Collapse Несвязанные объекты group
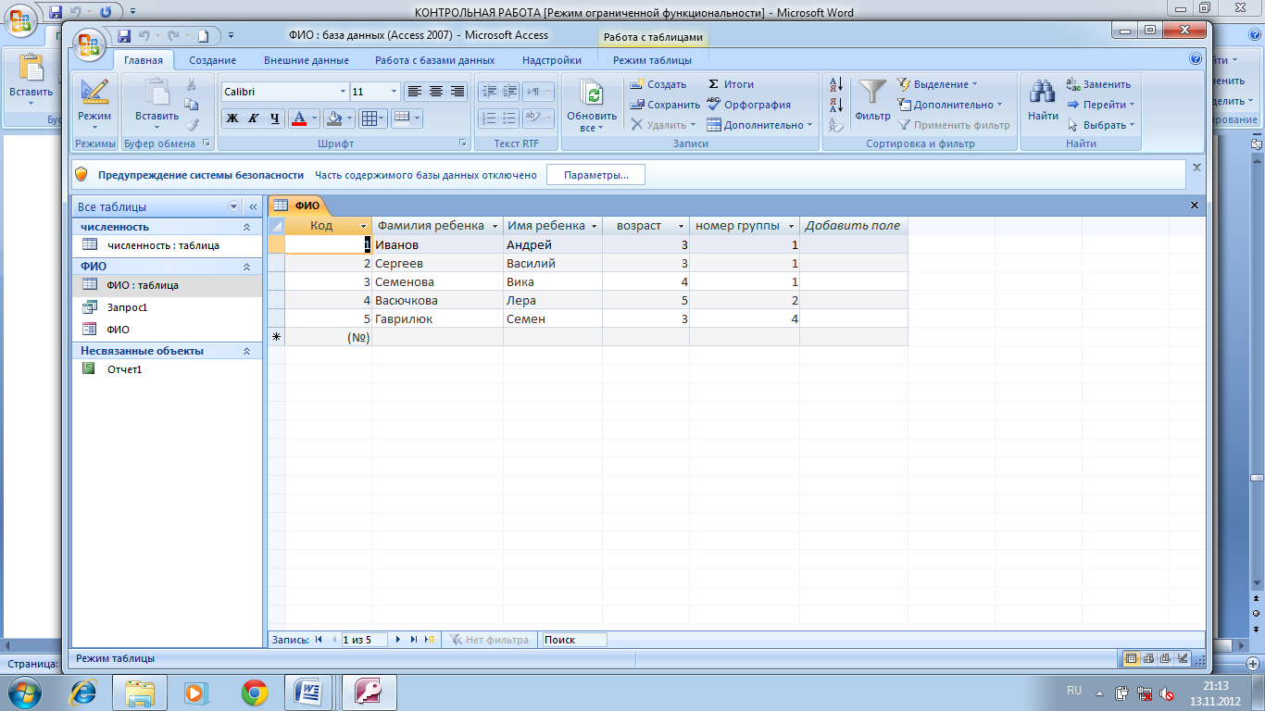 click(x=246, y=351)
